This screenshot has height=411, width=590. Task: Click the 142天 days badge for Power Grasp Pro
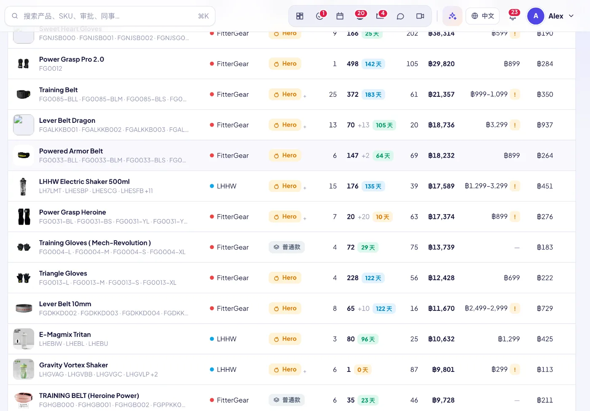click(373, 64)
